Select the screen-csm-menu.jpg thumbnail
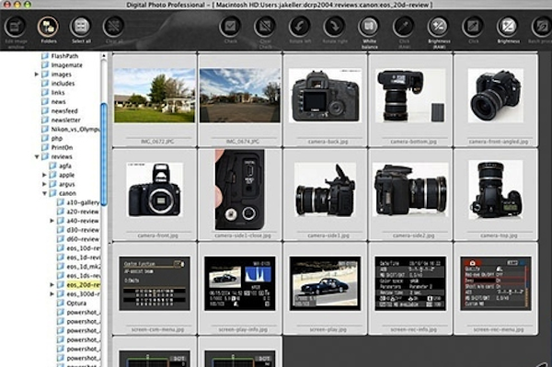Screen dimensions: 552x367 pyautogui.click(x=155, y=283)
